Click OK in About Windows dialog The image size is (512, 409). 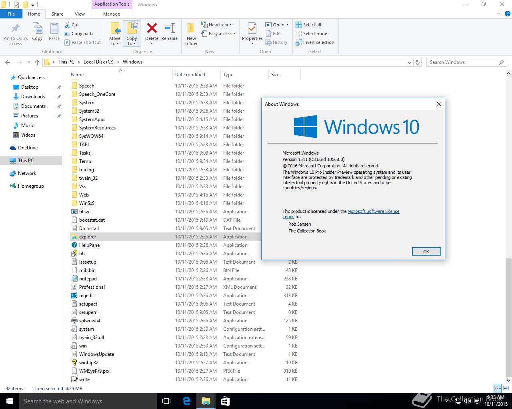426,252
